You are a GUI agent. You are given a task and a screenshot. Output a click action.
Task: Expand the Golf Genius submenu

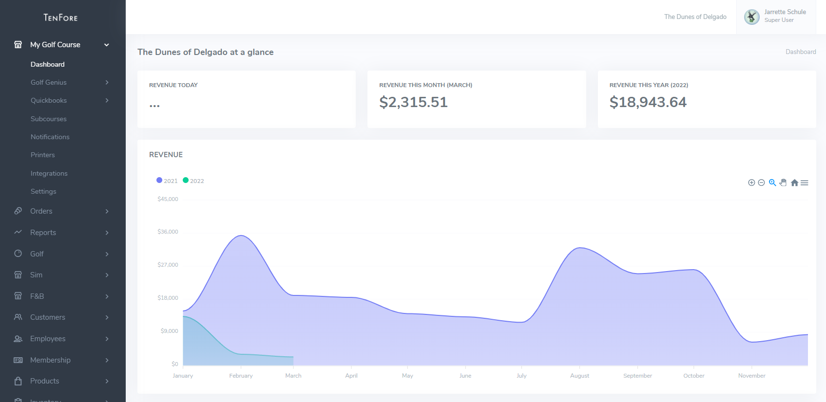69,83
